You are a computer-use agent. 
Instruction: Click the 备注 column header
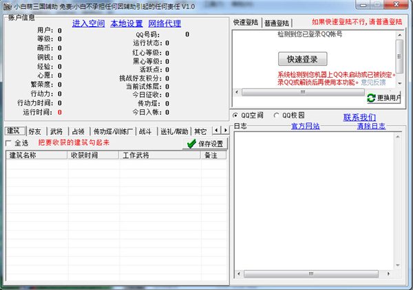tap(213, 155)
